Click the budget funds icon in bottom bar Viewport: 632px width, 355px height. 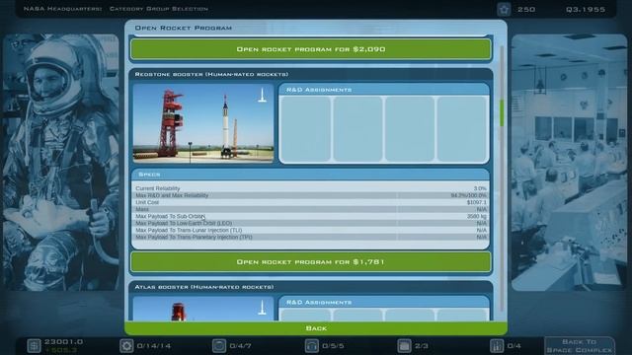pyautogui.click(x=34, y=346)
